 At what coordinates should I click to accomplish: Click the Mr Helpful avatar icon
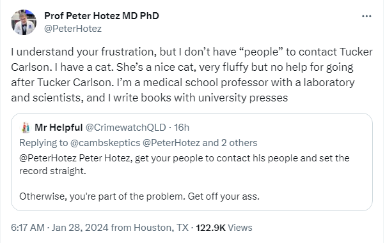[x=26, y=128]
